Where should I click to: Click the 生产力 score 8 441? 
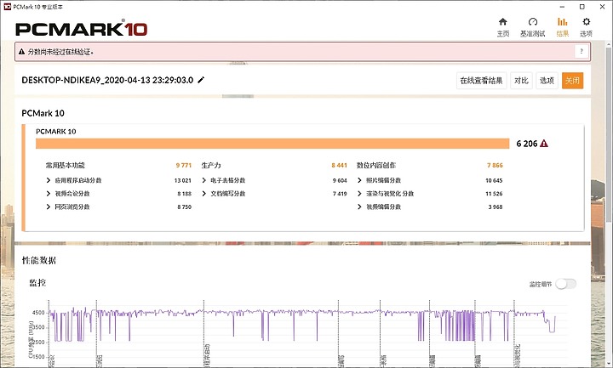coord(340,166)
